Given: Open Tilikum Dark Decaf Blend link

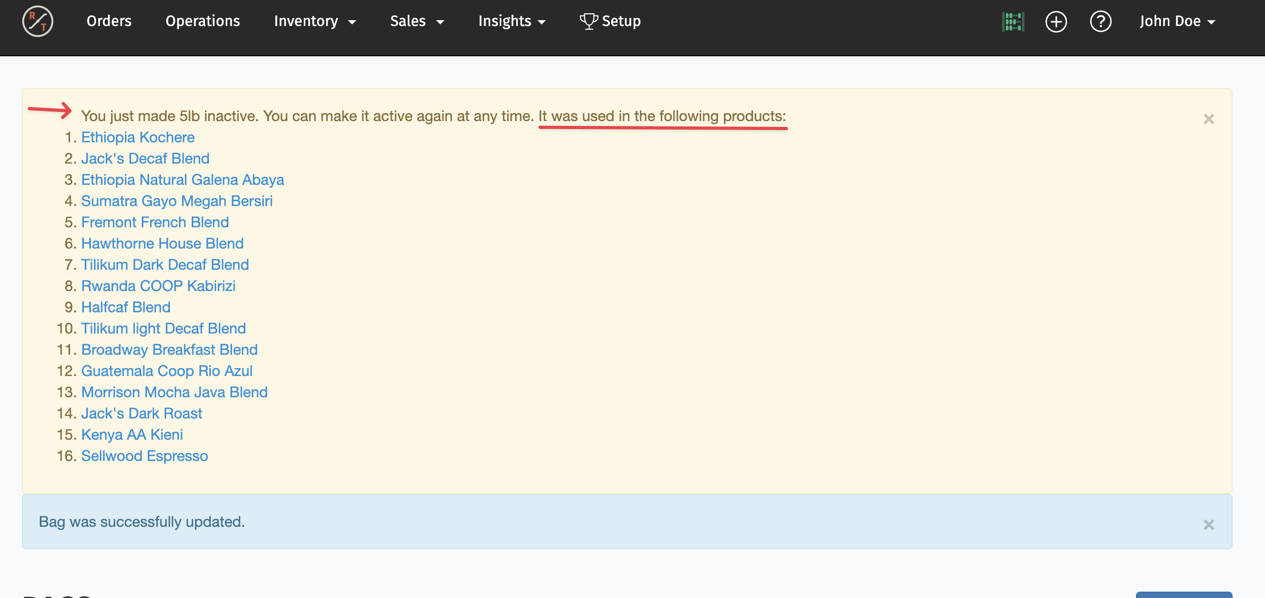Looking at the screenshot, I should point(165,264).
